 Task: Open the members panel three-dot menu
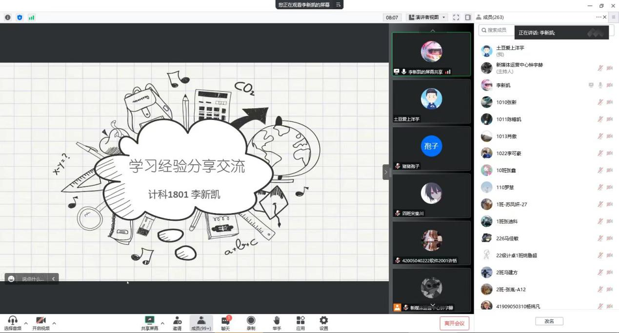tap(599, 18)
